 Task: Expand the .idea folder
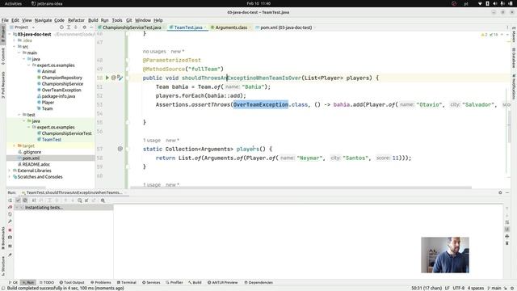coord(15,40)
